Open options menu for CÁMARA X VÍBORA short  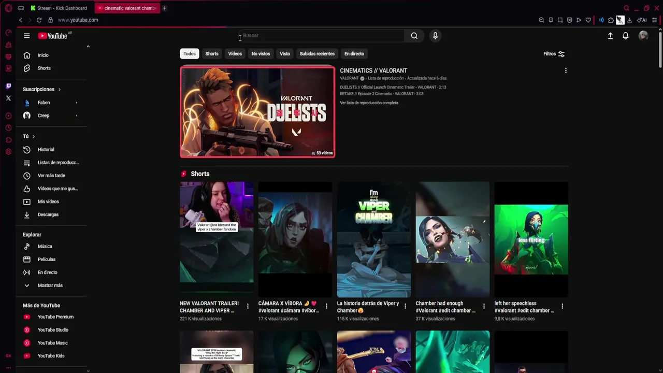(x=326, y=306)
